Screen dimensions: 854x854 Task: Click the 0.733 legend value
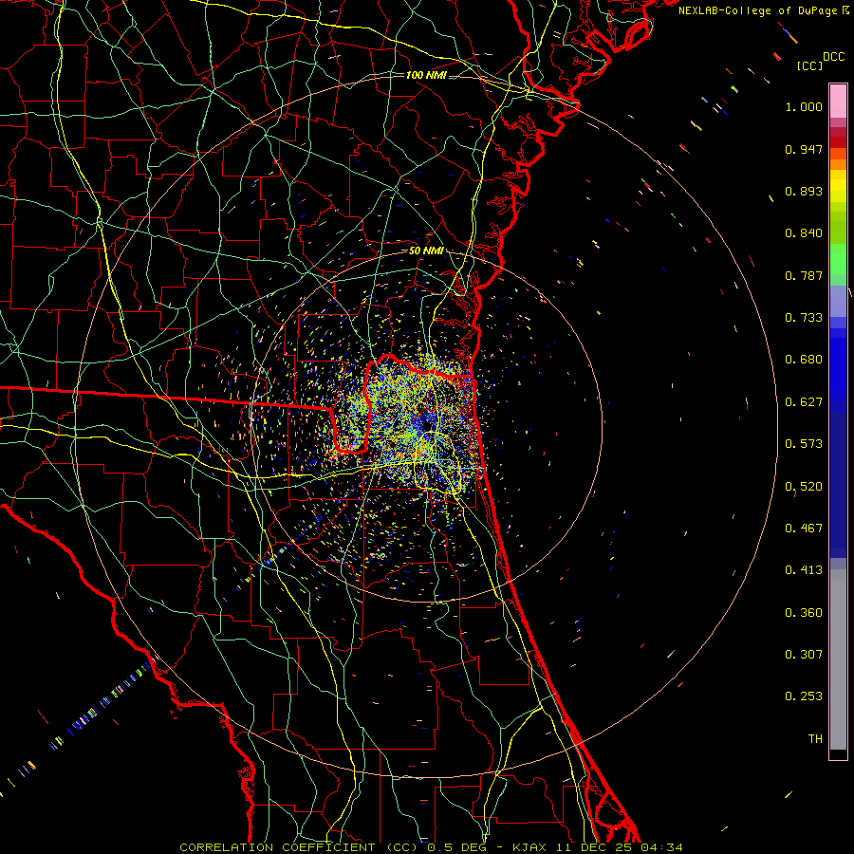[x=804, y=318]
